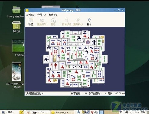This screenshot has height=114, width=149.
Task: Click the volume speaker tray icon
Action: pos(96,112)
